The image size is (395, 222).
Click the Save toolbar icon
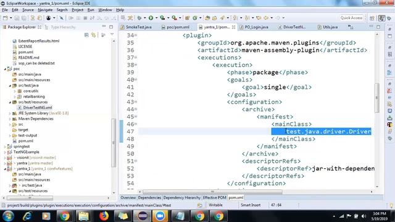coord(17,18)
